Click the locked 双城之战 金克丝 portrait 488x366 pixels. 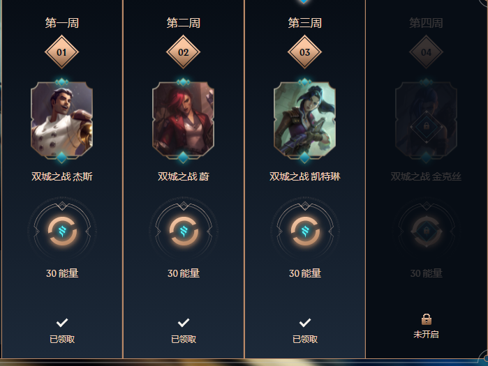(x=426, y=120)
